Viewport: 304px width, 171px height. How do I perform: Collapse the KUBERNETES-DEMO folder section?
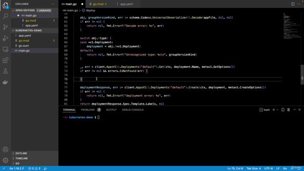click(x=13, y=30)
